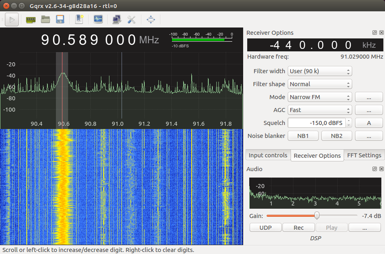Click the automatic squelch A button
385x254 pixels.
click(x=369, y=123)
